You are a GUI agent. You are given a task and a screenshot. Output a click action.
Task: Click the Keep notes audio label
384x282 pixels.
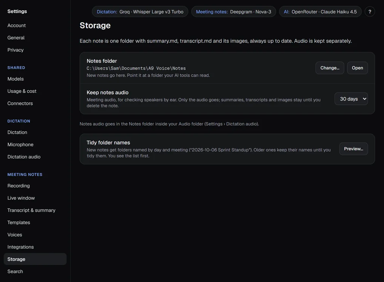[108, 92]
